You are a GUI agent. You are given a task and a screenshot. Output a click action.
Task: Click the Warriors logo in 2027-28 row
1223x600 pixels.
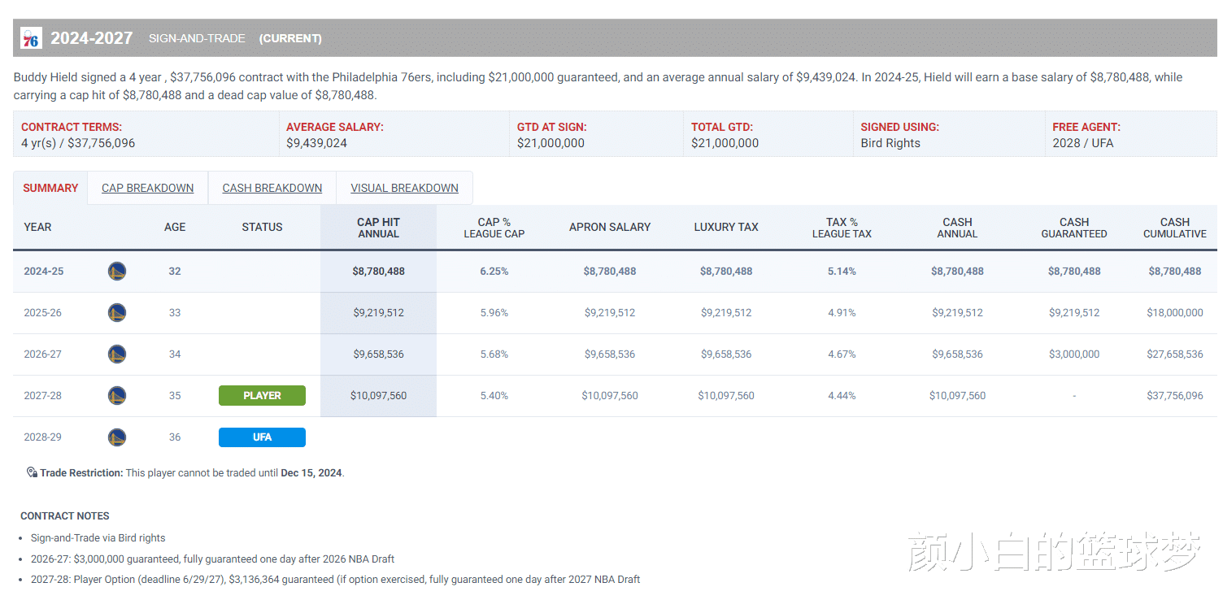(x=117, y=395)
